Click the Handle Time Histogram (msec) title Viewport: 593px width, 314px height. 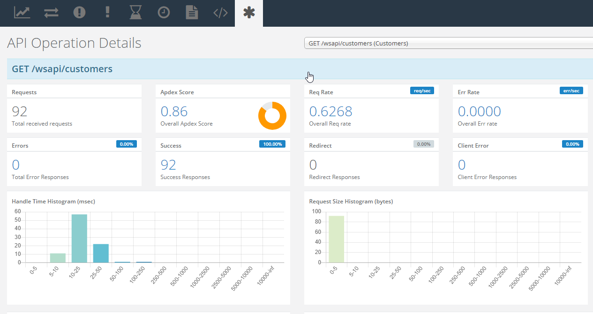[54, 202]
